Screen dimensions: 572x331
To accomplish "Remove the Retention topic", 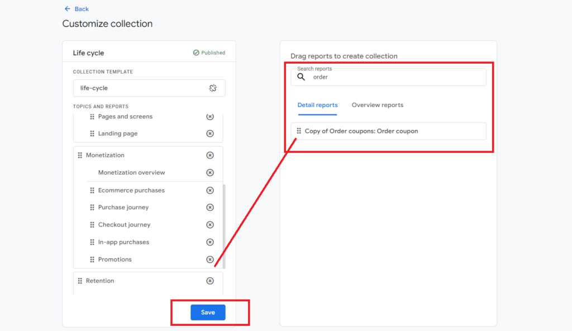I will (x=210, y=281).
